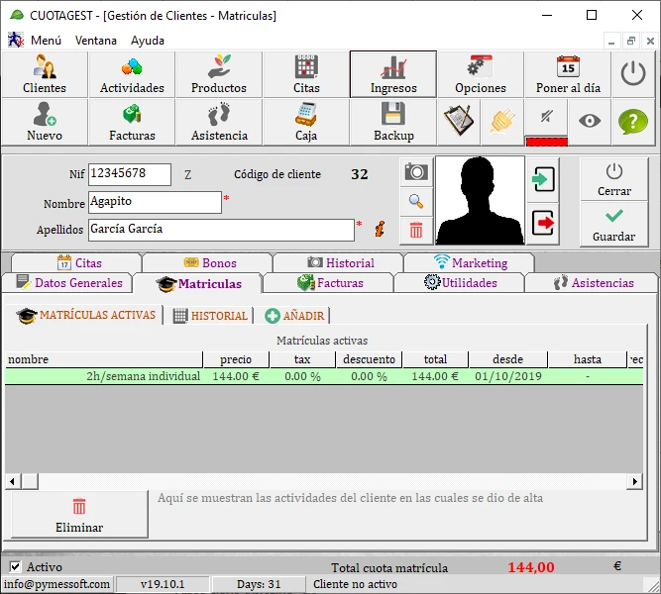The image size is (661, 594).
Task: Click the clipboard notes icon
Action: click(459, 122)
